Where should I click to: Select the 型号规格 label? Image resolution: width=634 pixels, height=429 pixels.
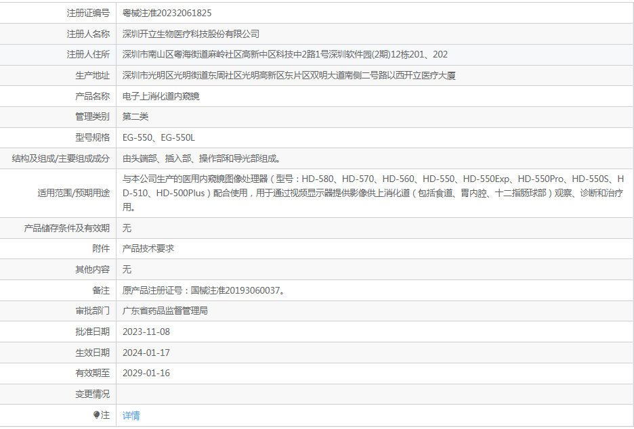93,138
